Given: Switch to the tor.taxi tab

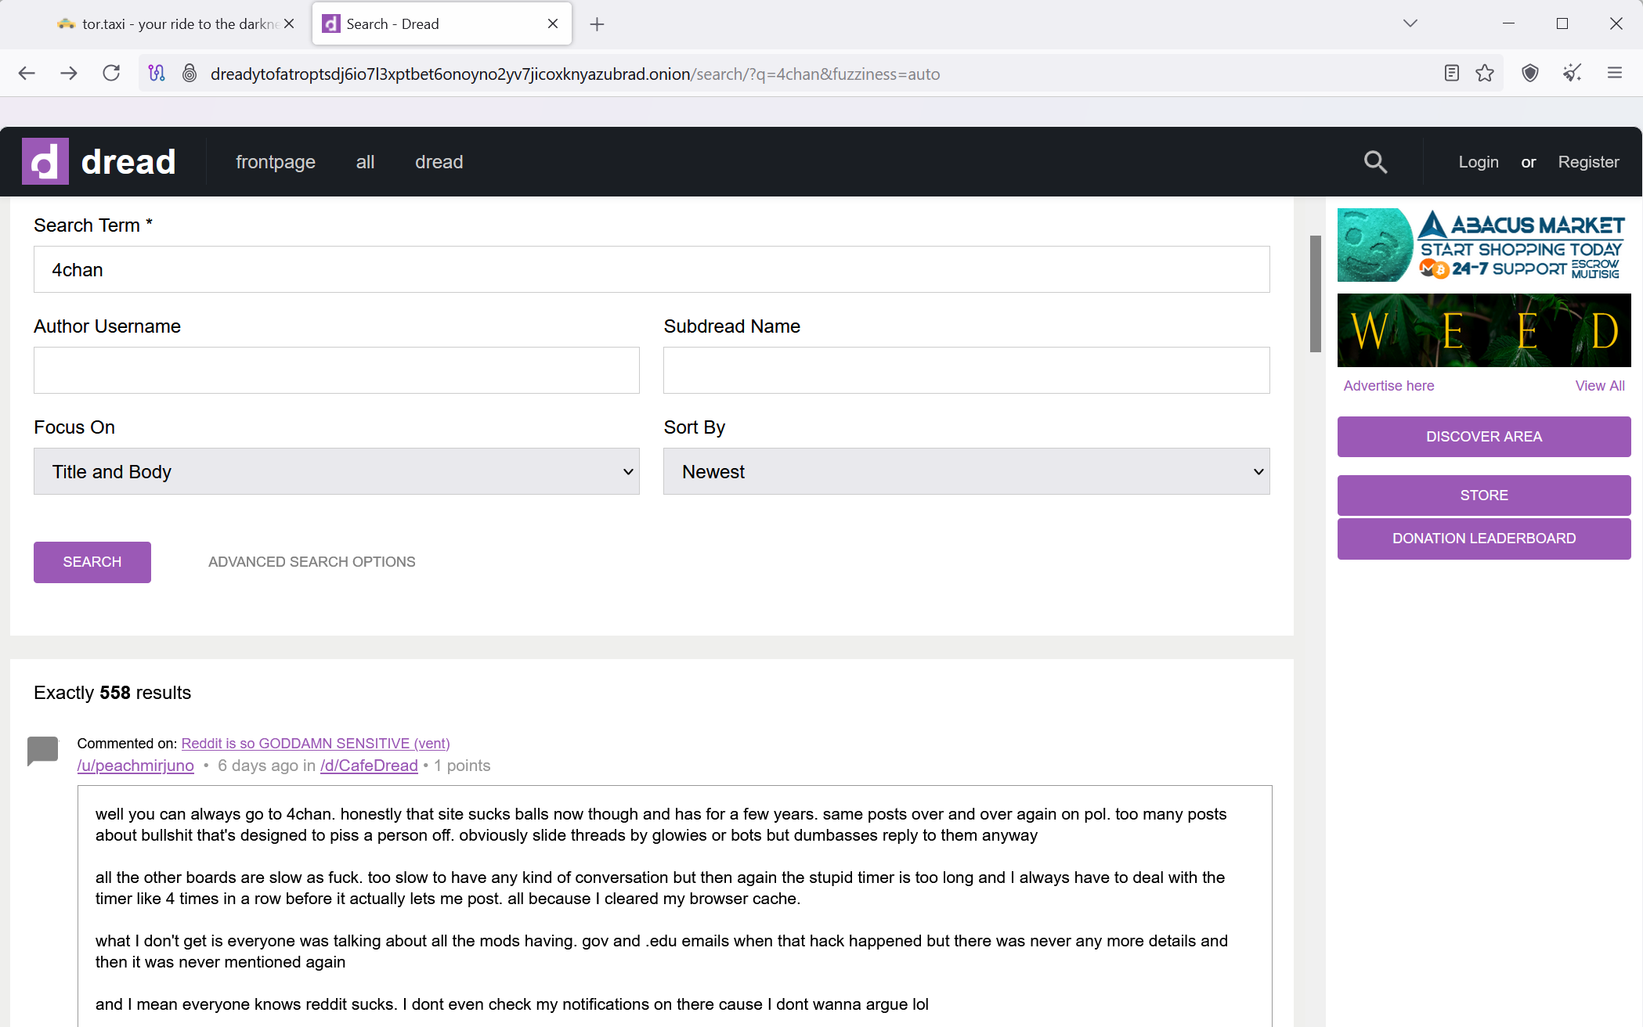Looking at the screenshot, I should click(176, 24).
